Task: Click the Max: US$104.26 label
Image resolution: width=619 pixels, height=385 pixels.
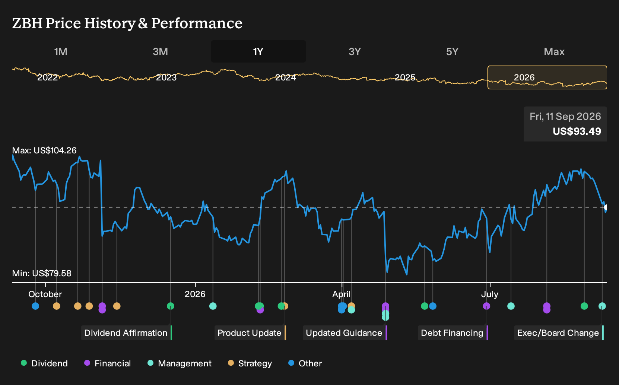Action: pyautogui.click(x=44, y=150)
